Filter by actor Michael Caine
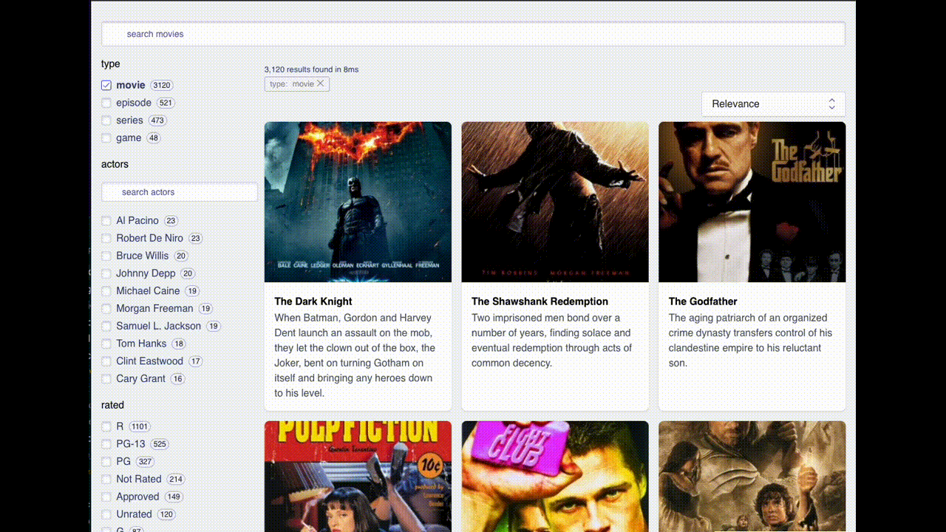946x532 pixels. [x=106, y=291]
